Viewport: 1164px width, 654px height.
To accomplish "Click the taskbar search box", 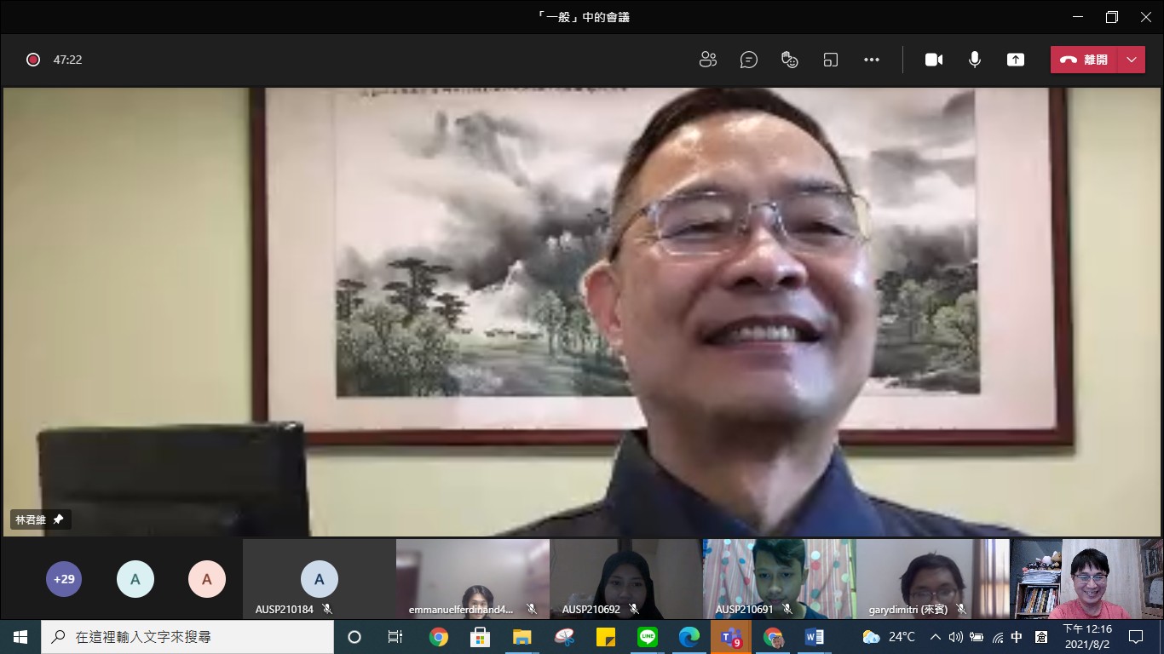I will [187, 637].
